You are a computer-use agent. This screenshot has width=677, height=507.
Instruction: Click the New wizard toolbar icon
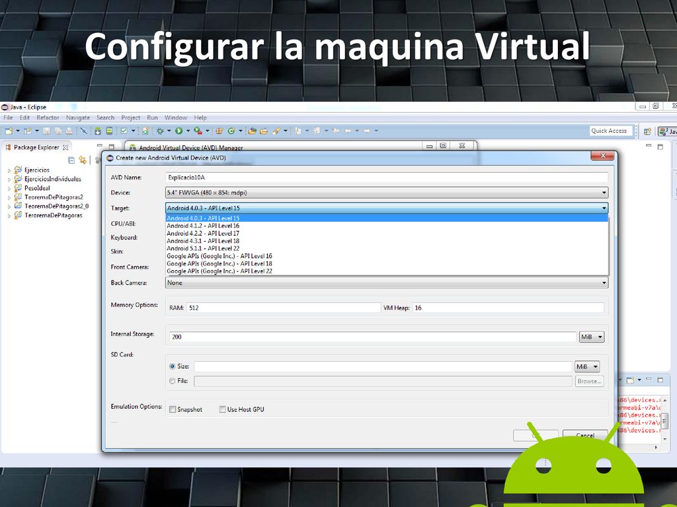click(x=9, y=131)
